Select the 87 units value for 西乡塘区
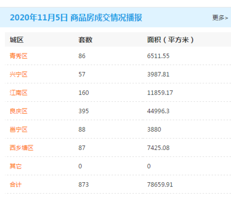Viewport: 231px width, 218px height. pyautogui.click(x=82, y=148)
